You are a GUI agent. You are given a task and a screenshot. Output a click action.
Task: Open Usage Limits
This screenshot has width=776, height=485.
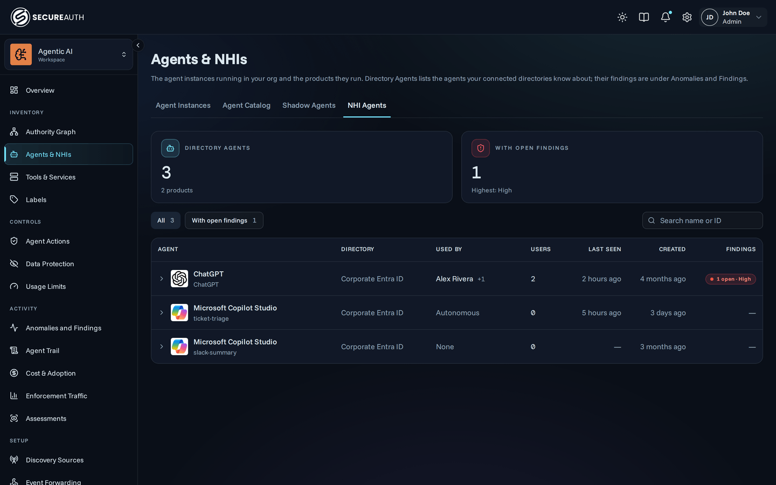coord(68,286)
